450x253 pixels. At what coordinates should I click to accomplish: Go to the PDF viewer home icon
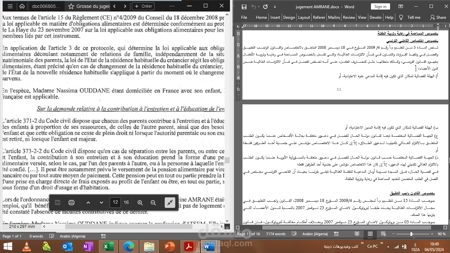click(x=22, y=6)
